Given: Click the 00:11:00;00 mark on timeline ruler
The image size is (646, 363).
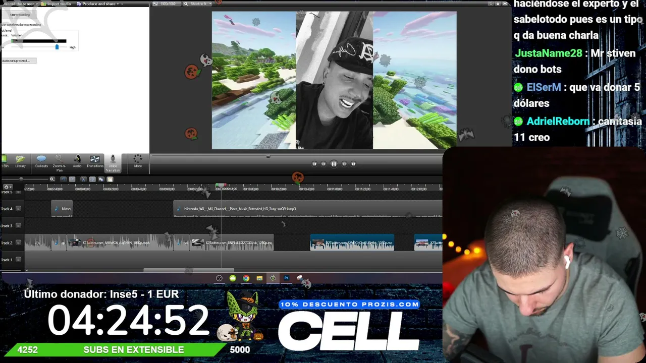Looking at the screenshot, I should (x=334, y=189).
